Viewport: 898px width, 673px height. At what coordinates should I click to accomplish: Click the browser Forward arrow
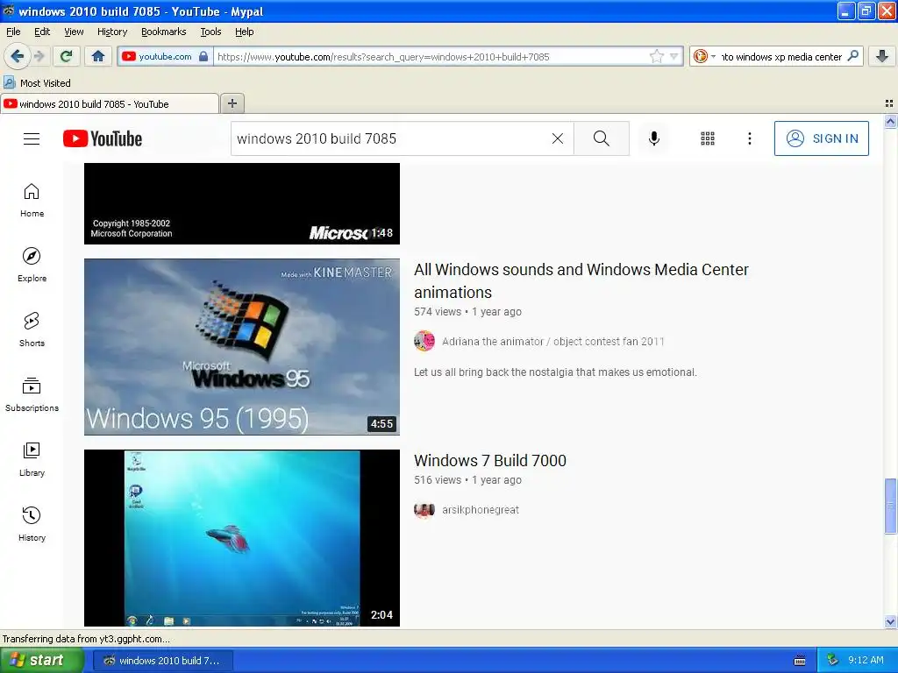(39, 56)
